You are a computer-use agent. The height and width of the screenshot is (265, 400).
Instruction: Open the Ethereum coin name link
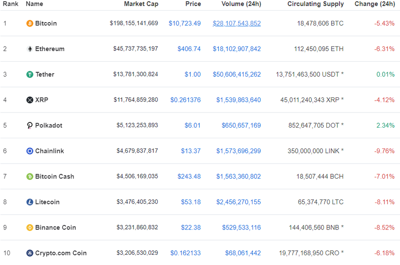click(50, 49)
